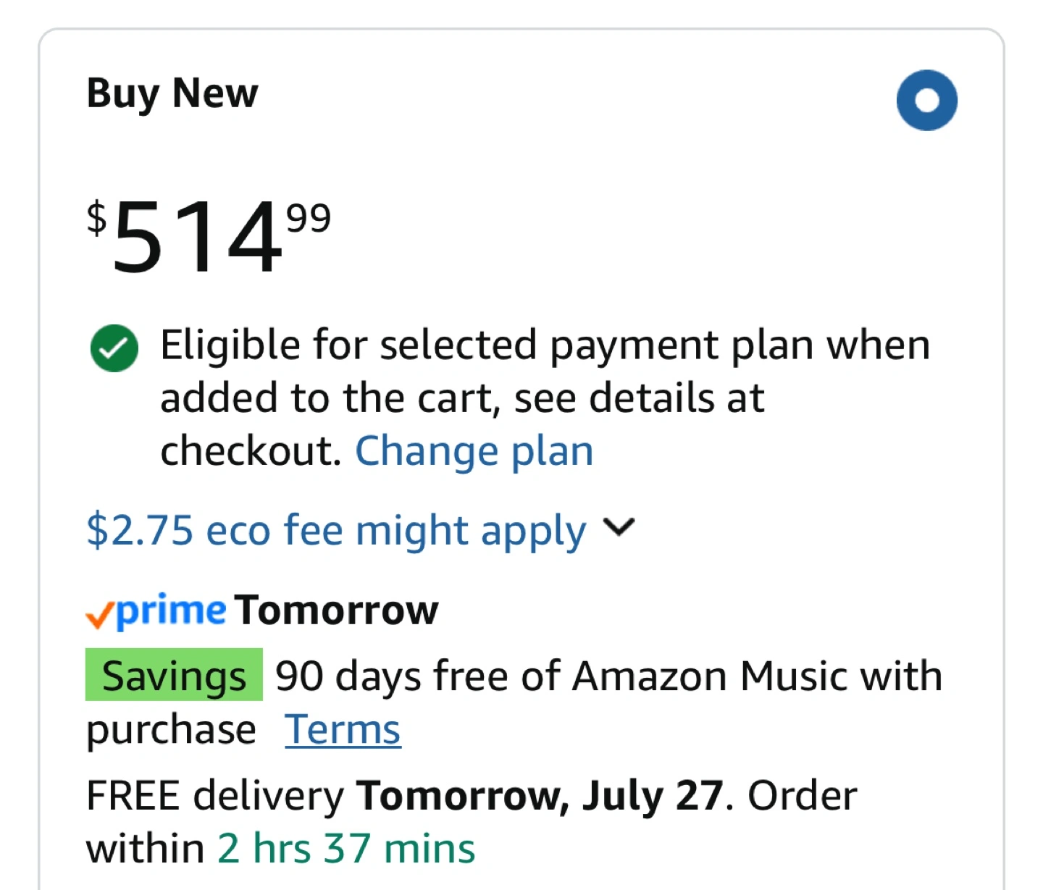This screenshot has width=1043, height=890.
Task: Select the Buy New radio button
Action: [x=926, y=101]
